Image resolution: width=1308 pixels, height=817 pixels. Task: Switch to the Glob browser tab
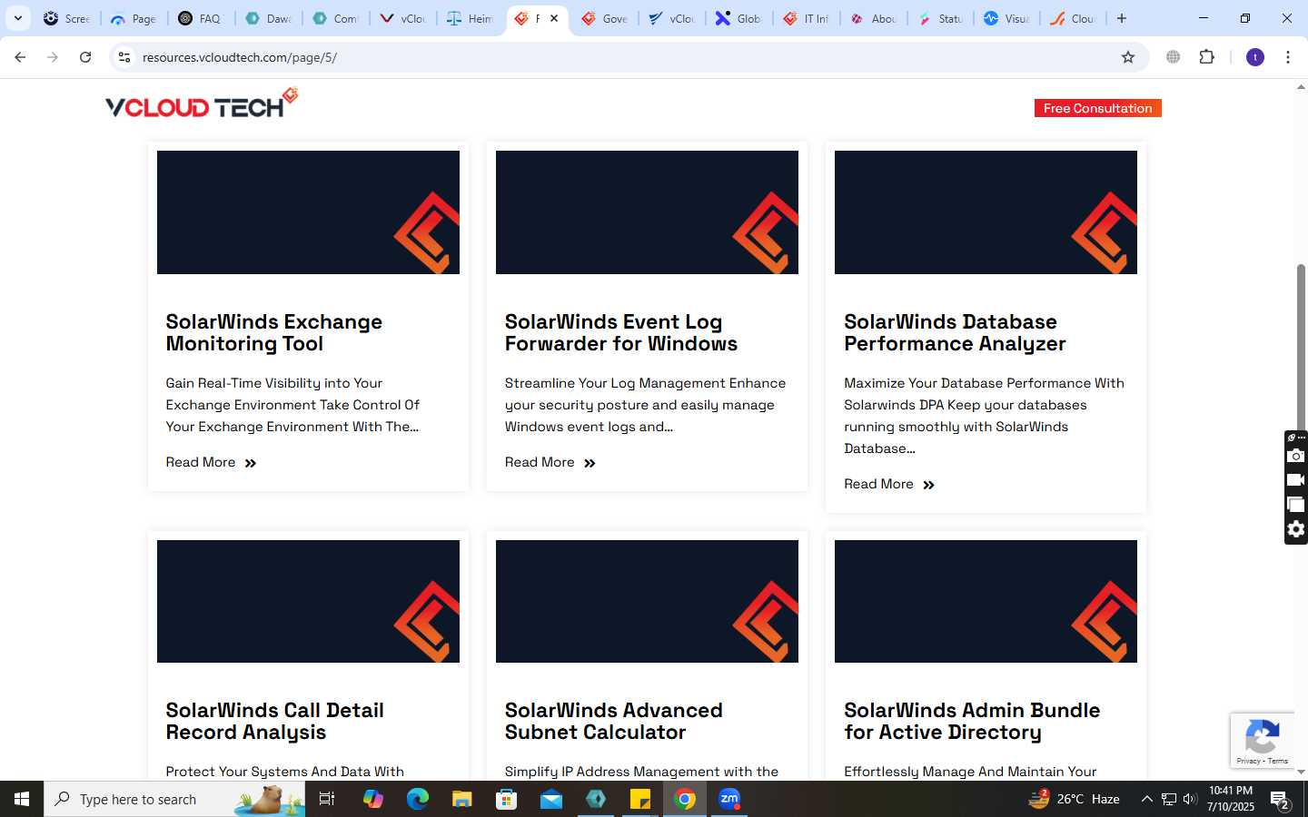tap(738, 18)
